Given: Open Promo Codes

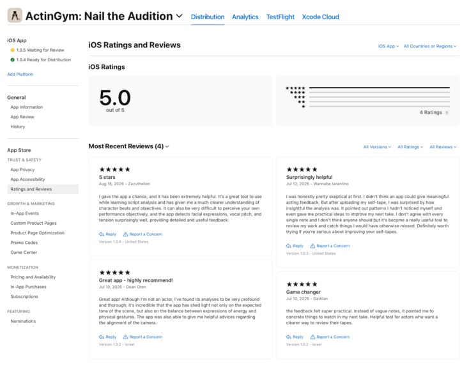Looking at the screenshot, I should [24, 243].
